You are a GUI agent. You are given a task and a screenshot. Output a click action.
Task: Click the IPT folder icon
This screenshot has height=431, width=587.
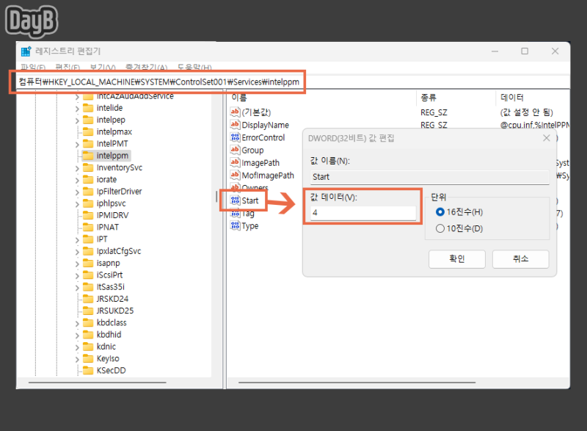click(88, 239)
